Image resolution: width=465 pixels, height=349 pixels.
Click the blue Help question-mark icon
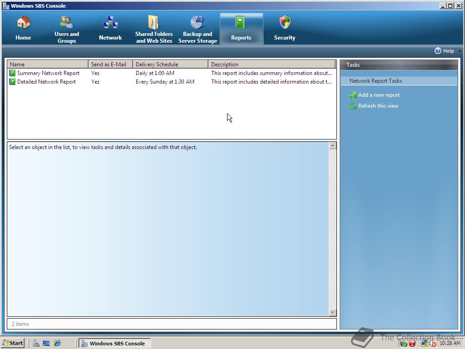pos(438,51)
